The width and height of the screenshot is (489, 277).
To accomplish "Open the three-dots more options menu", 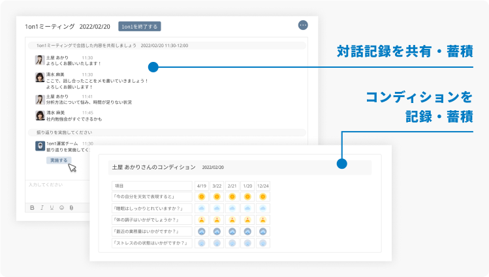I will [303, 25].
